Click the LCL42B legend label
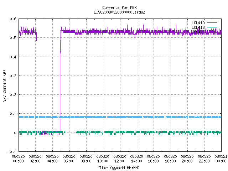 tap(198, 32)
